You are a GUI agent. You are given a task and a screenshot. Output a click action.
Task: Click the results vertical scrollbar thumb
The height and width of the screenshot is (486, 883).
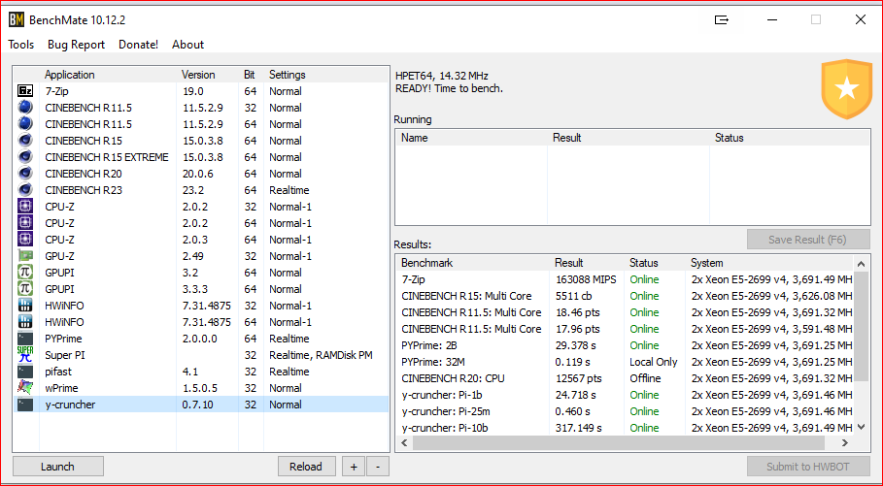pos(861,327)
